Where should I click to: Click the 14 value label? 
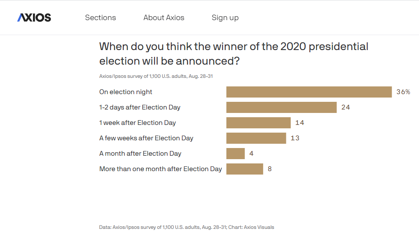coord(300,123)
